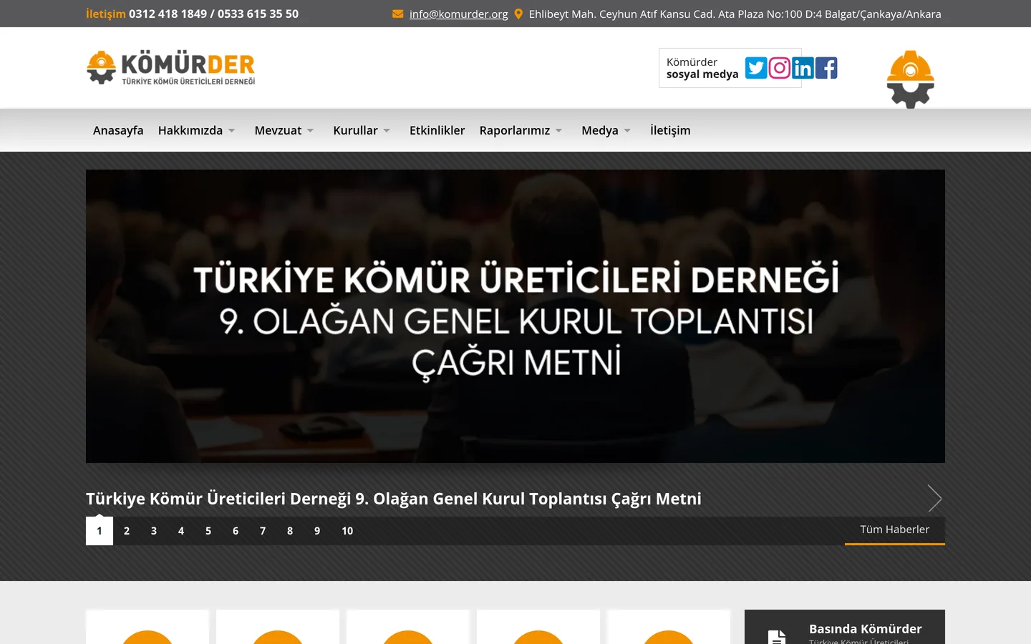The height and width of the screenshot is (644, 1031).
Task: Open the Tüm Haberler link
Action: tap(895, 530)
